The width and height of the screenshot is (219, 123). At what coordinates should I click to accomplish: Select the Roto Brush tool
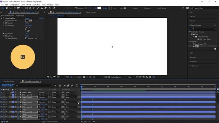pyautogui.click(x=50, y=8)
